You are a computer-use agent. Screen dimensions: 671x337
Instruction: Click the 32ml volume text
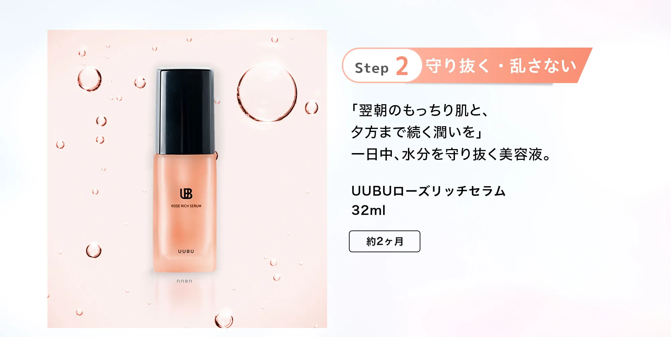tap(368, 210)
